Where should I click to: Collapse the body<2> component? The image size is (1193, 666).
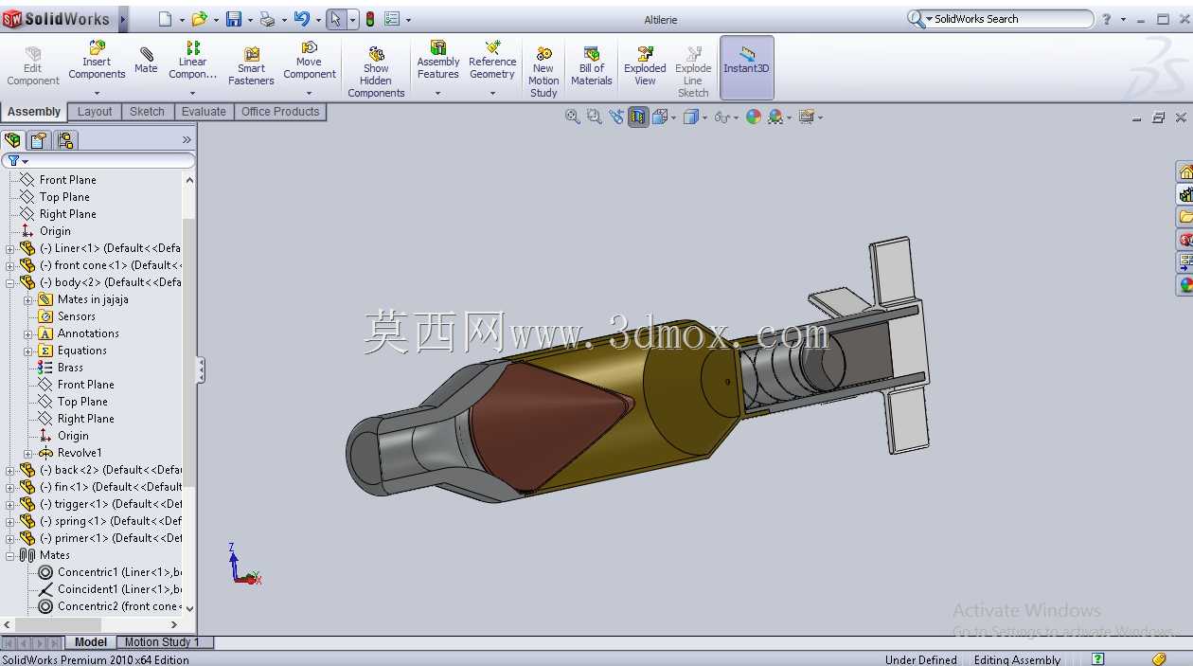click(x=10, y=282)
